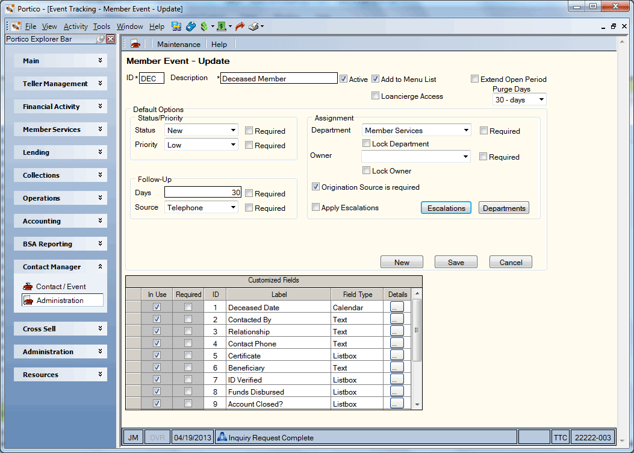
Task: Expand the Member Services explorer section
Action: click(x=60, y=130)
